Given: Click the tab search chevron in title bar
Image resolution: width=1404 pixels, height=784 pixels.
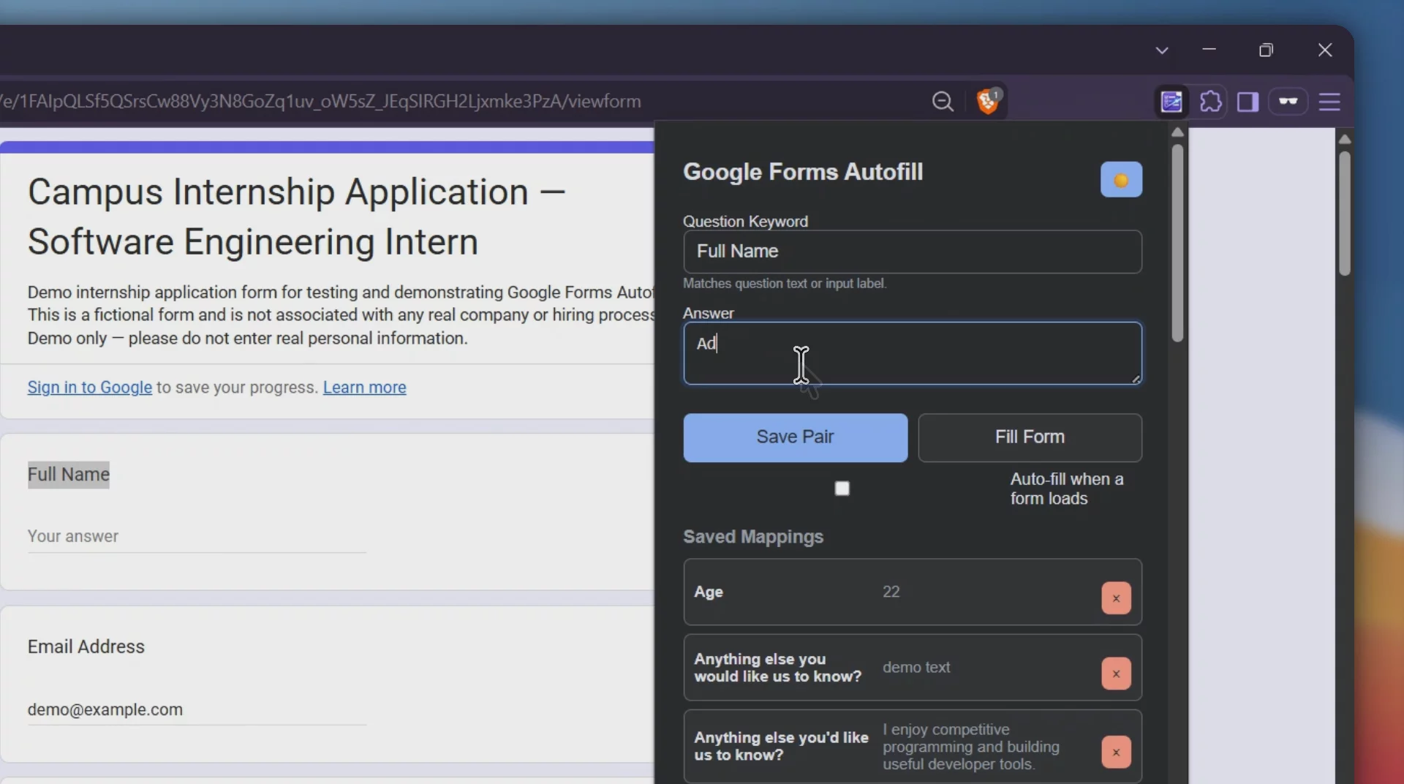Looking at the screenshot, I should (1162, 50).
